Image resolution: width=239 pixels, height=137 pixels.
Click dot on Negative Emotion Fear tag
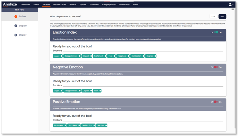(x=100, y=91)
